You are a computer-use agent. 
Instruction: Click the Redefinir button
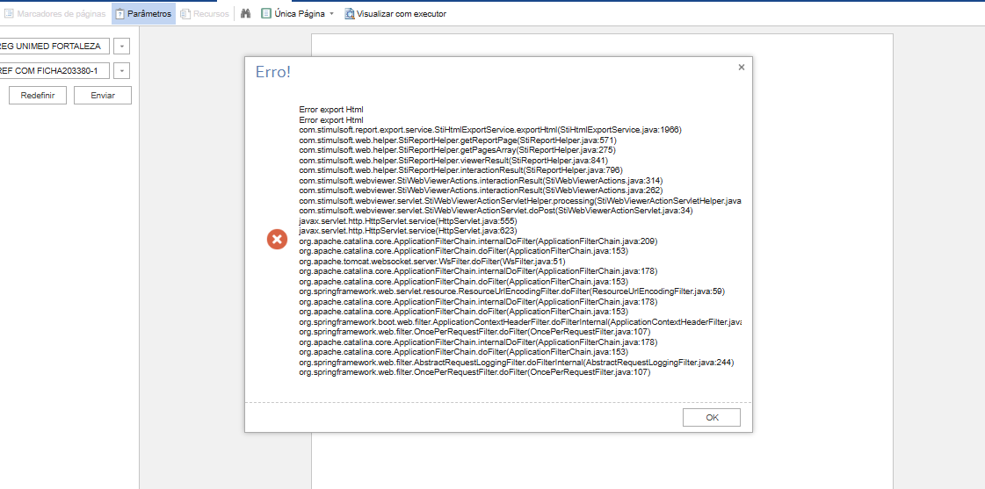pos(38,96)
